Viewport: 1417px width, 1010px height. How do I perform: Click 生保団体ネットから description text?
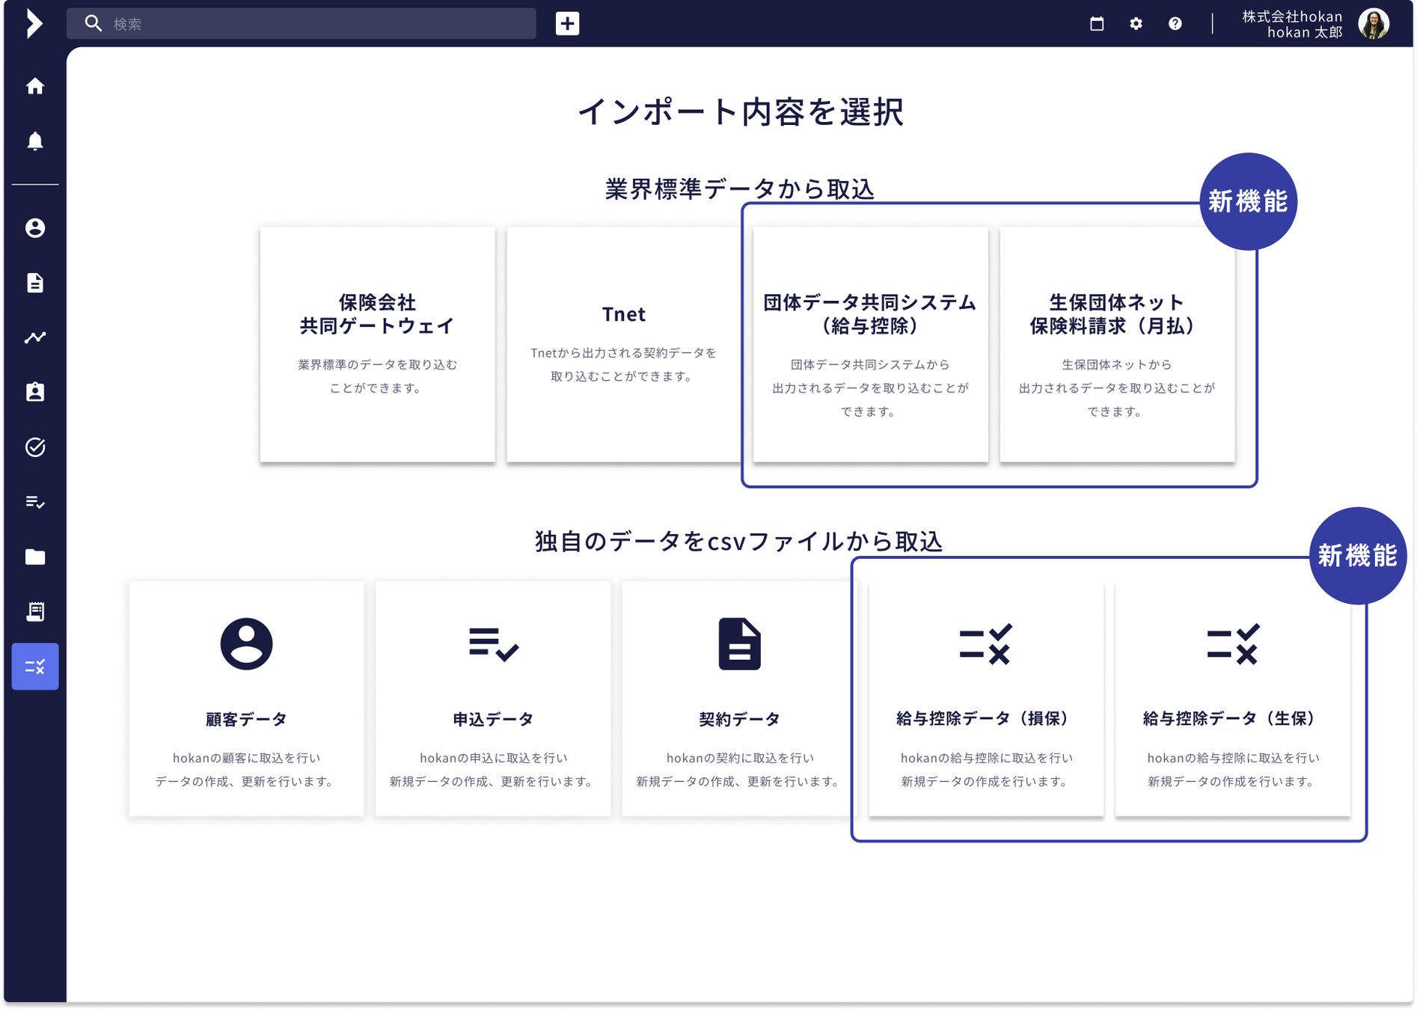pos(1116,388)
